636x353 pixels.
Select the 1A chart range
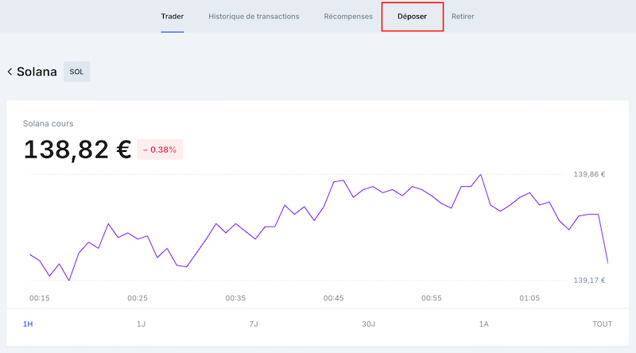coord(483,324)
